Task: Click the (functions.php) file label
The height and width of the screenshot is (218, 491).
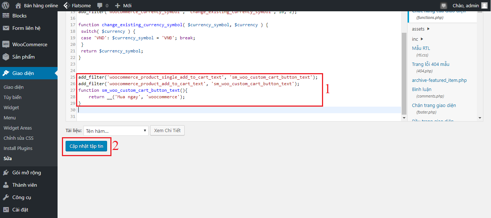Action: click(x=430, y=17)
